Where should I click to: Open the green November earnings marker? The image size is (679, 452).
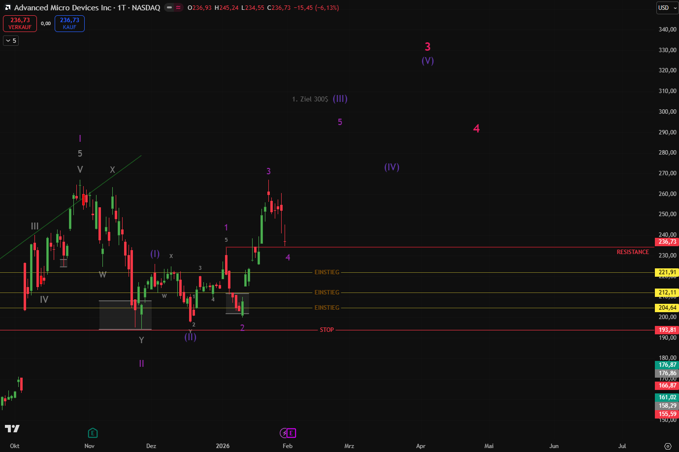[93, 433]
